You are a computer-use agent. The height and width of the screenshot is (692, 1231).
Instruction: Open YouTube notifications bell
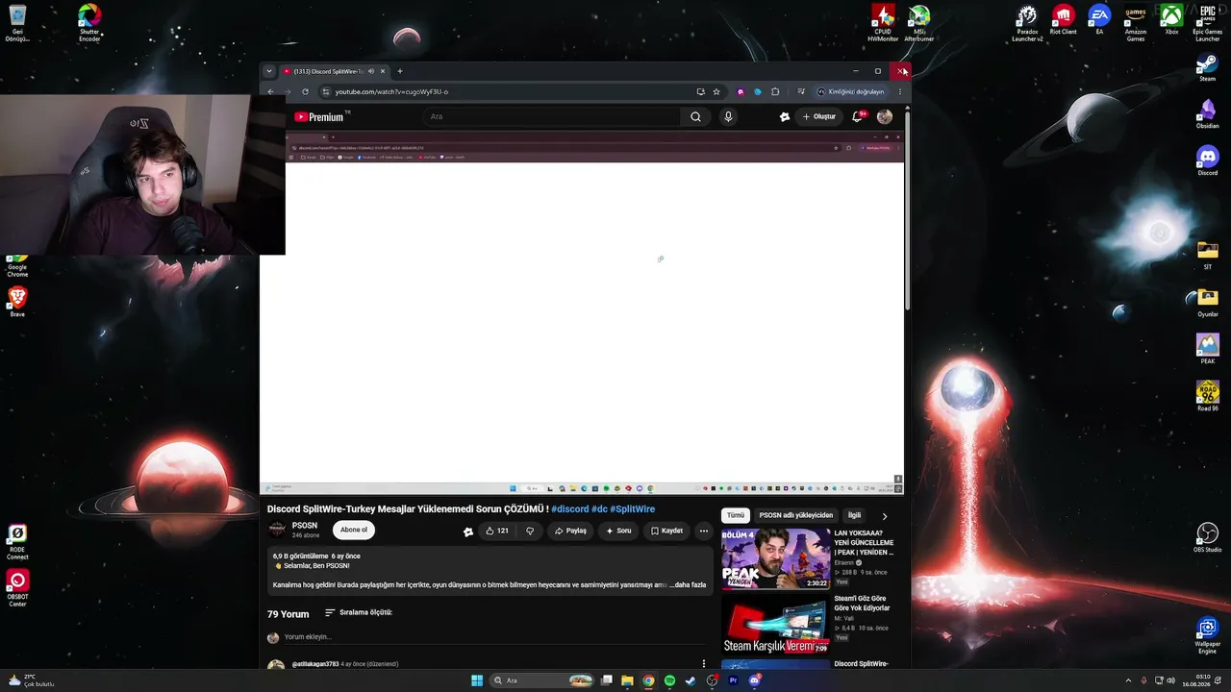857,116
